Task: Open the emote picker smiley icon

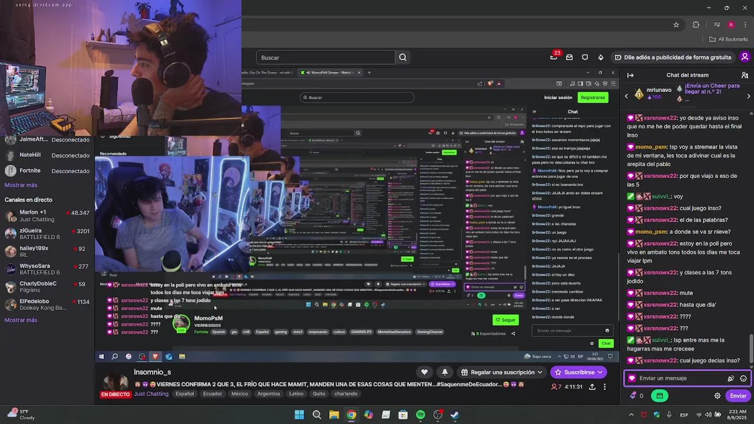Action: [743, 378]
